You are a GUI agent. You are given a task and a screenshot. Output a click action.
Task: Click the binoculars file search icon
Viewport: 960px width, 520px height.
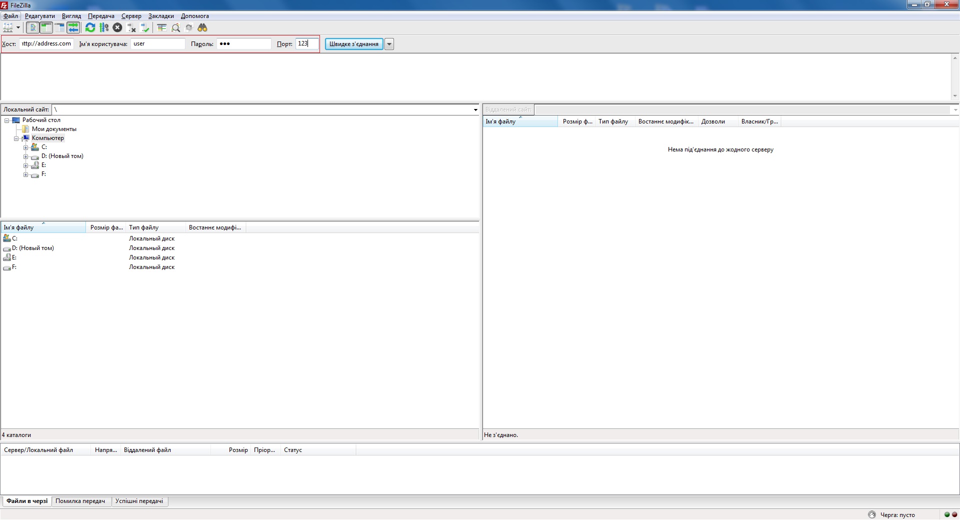click(202, 28)
